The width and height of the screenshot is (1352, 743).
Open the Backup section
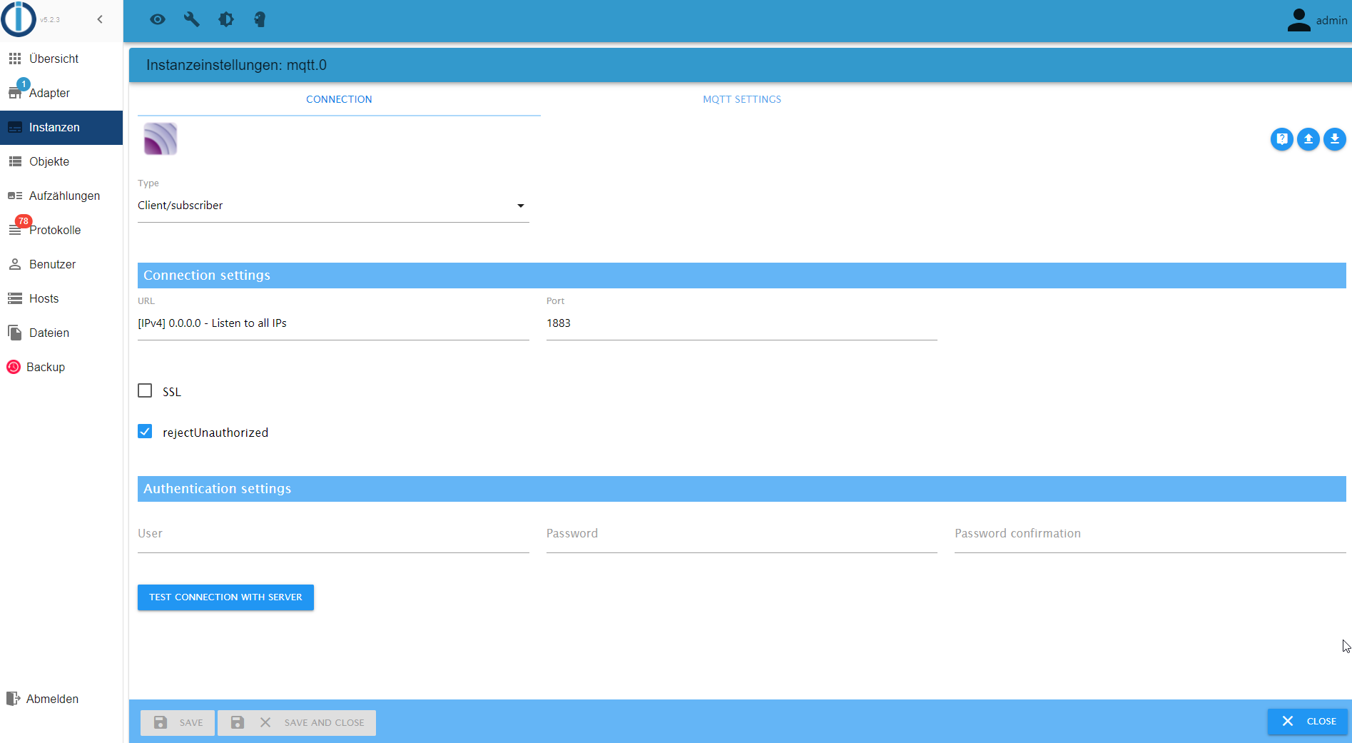[x=61, y=367]
